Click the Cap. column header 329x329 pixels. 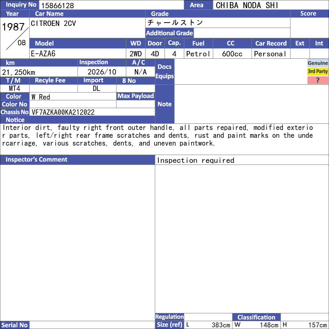tap(174, 43)
